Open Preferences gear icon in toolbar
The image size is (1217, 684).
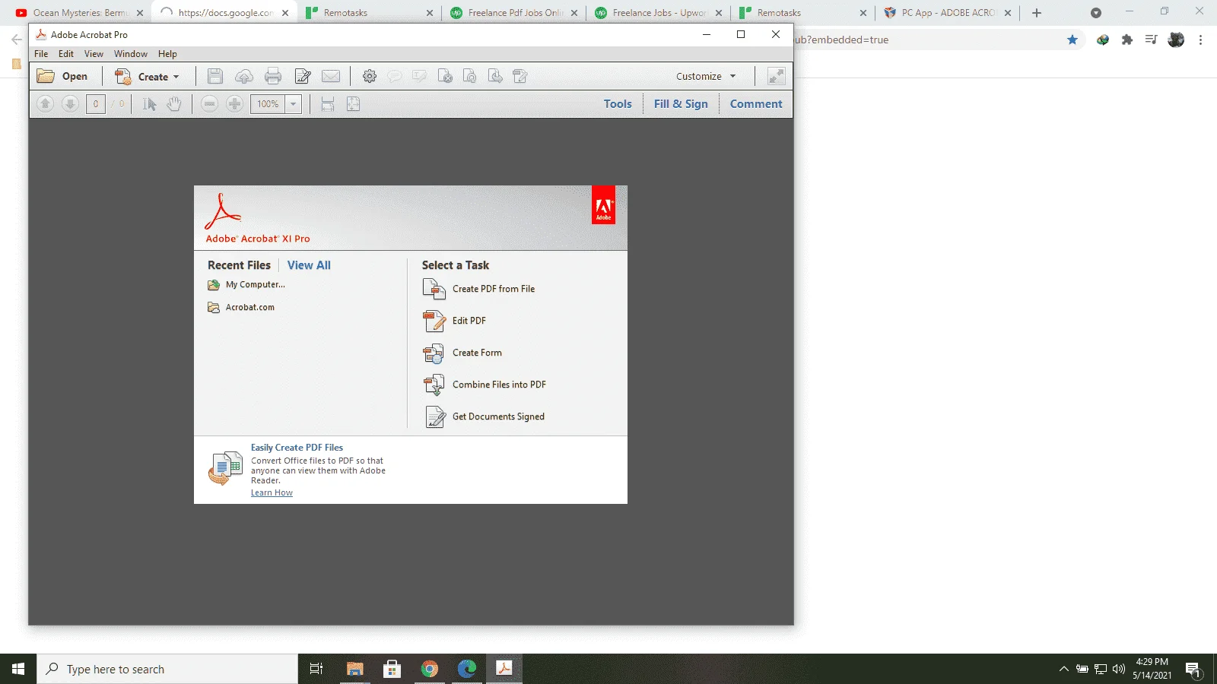click(x=370, y=76)
